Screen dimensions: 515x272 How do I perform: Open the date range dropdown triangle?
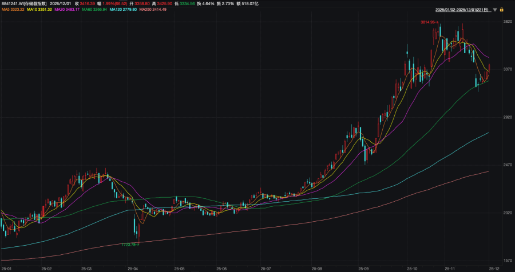tap(496, 10)
